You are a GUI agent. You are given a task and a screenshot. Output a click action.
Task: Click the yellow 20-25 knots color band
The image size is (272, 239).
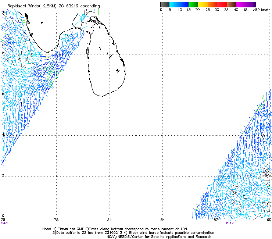point(203,4)
